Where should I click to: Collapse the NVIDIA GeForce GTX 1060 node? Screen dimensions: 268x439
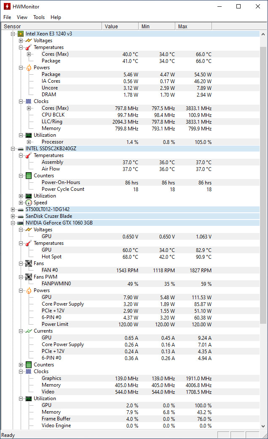(x=13, y=223)
